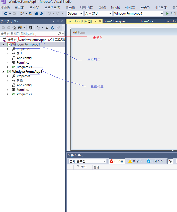The image size is (177, 212).
Task: Click the Redo arrow icon
Action: [58, 14]
